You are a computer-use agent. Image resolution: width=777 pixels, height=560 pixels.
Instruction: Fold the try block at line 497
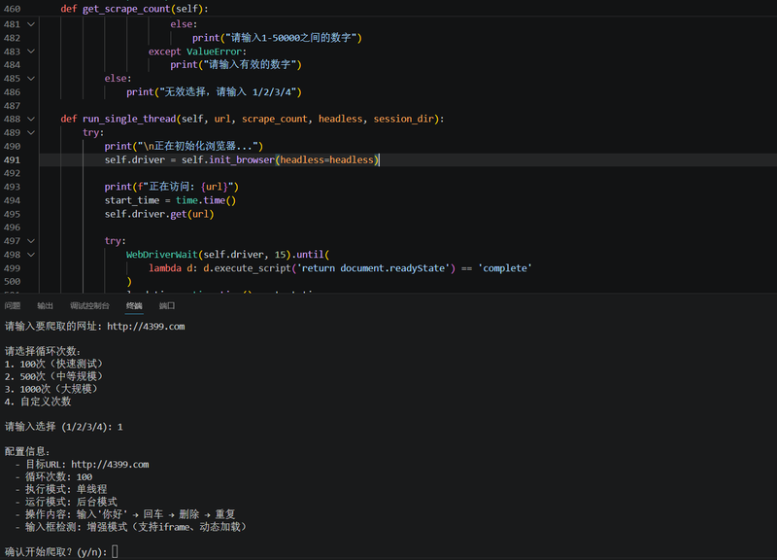click(x=31, y=240)
